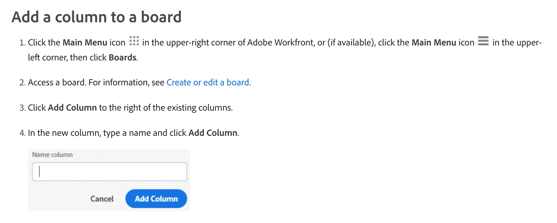
Task: Click the bold Boards word in step one
Action: [x=123, y=58]
